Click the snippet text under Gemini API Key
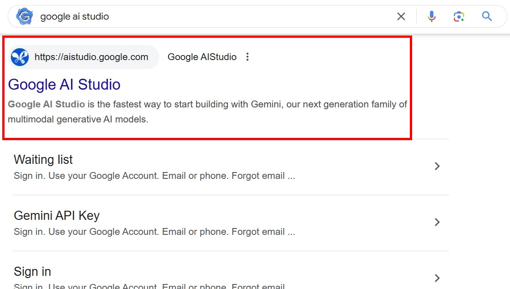The image size is (510, 289). [154, 232]
